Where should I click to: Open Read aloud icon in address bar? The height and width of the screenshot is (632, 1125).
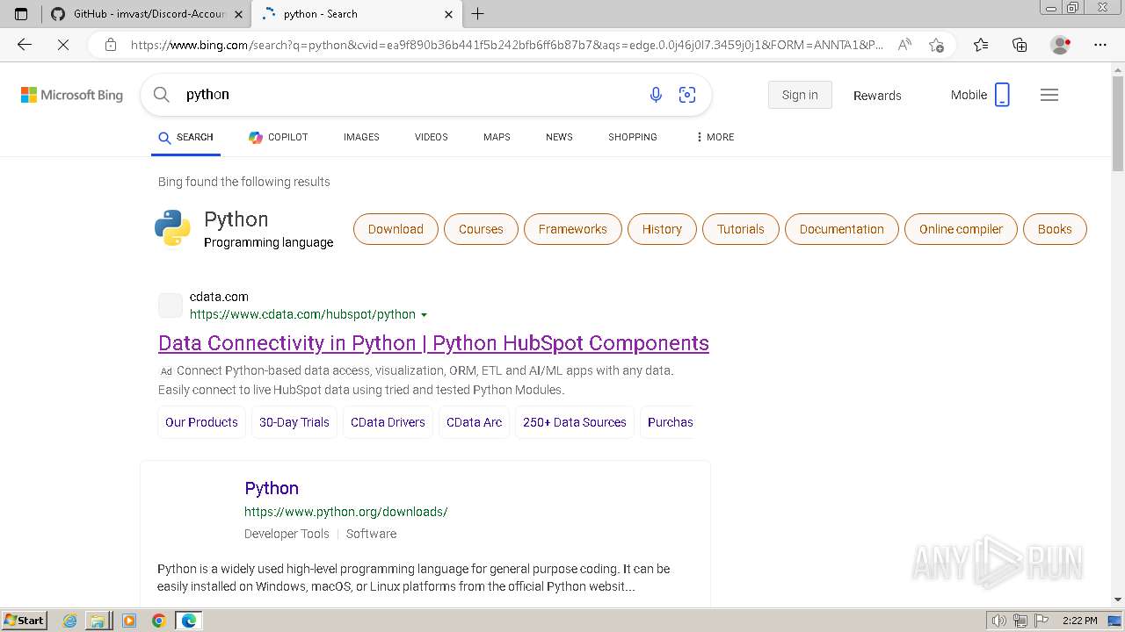click(x=904, y=45)
